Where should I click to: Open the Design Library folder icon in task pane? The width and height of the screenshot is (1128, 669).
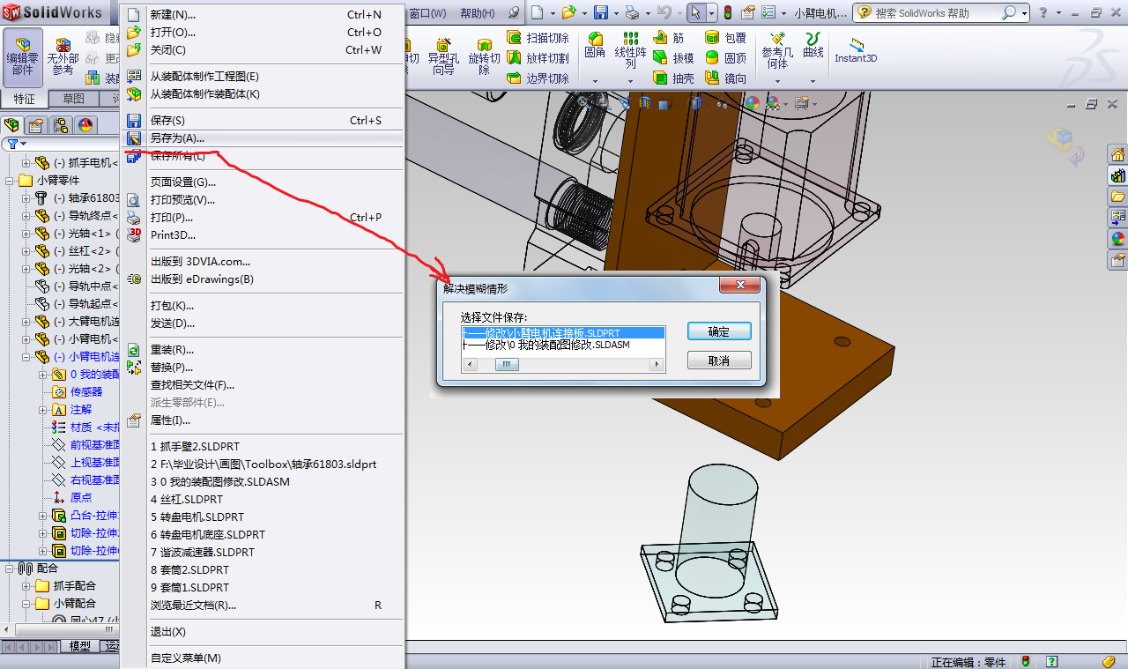pos(1117,196)
